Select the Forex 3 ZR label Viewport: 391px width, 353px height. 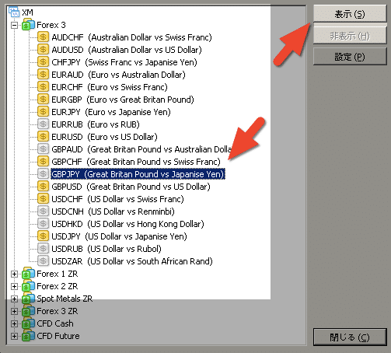(x=58, y=311)
